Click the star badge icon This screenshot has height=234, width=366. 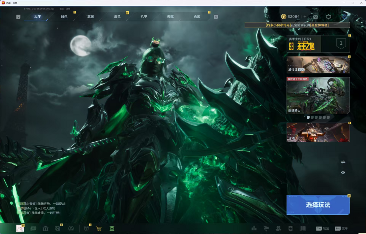[x=290, y=229]
